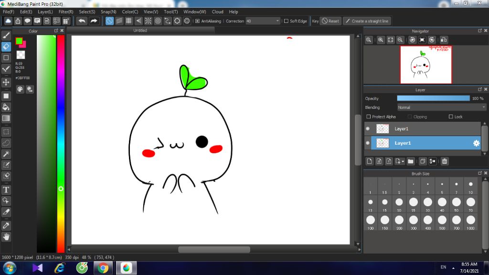This screenshot has height=275, width=489.
Task: Delete layer using the trash icon
Action: point(445,161)
